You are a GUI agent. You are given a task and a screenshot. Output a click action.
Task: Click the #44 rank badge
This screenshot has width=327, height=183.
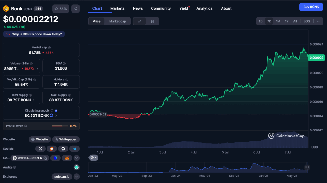coord(38,9)
